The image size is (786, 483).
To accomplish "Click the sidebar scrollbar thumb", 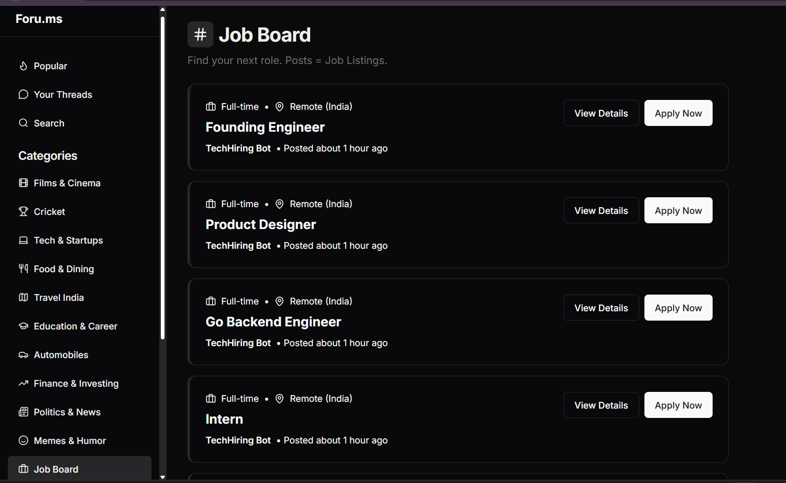I will point(162,178).
